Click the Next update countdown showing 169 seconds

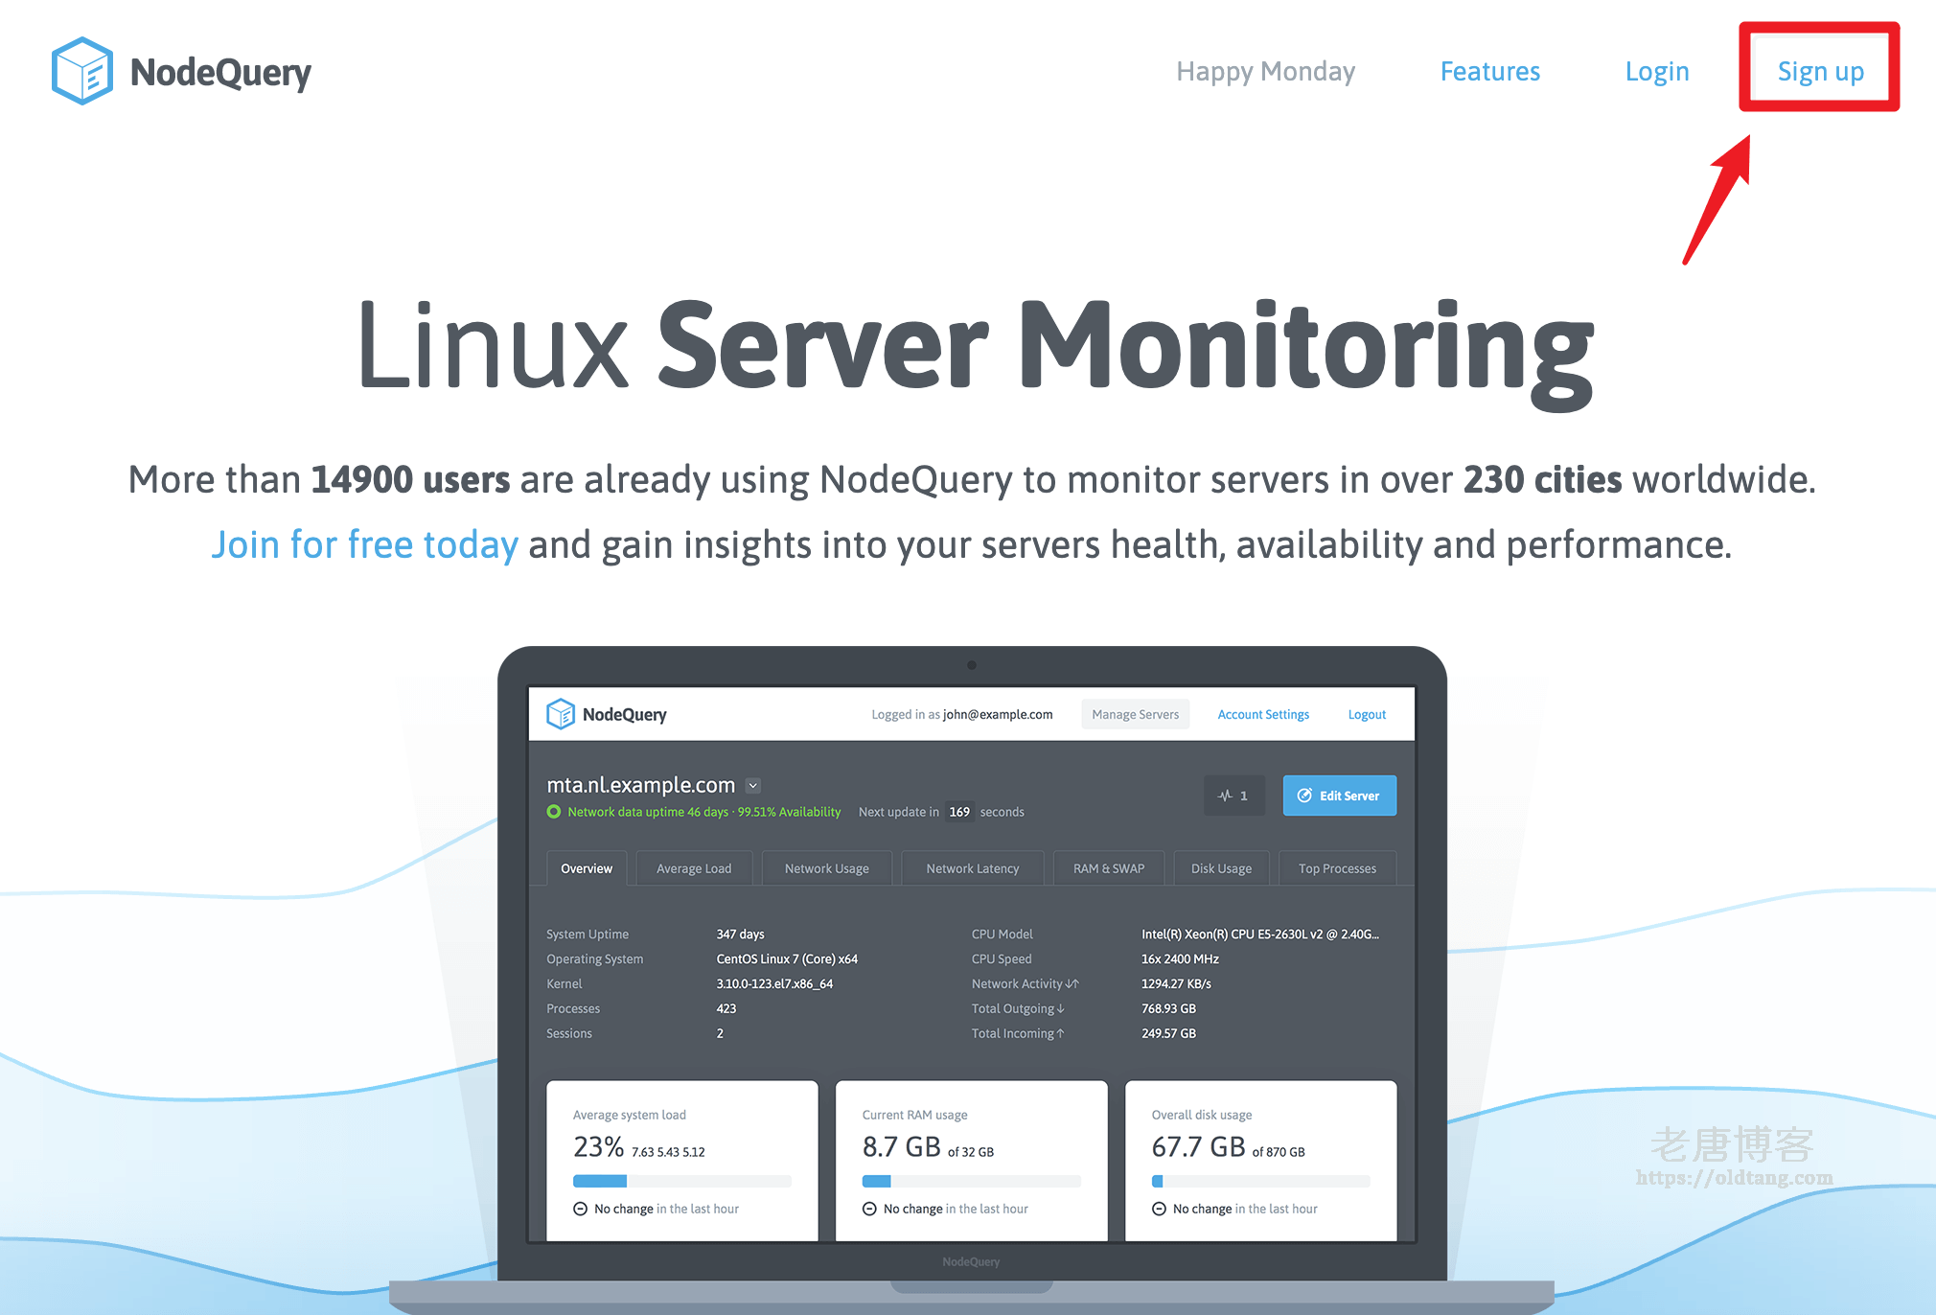pyautogui.click(x=959, y=811)
